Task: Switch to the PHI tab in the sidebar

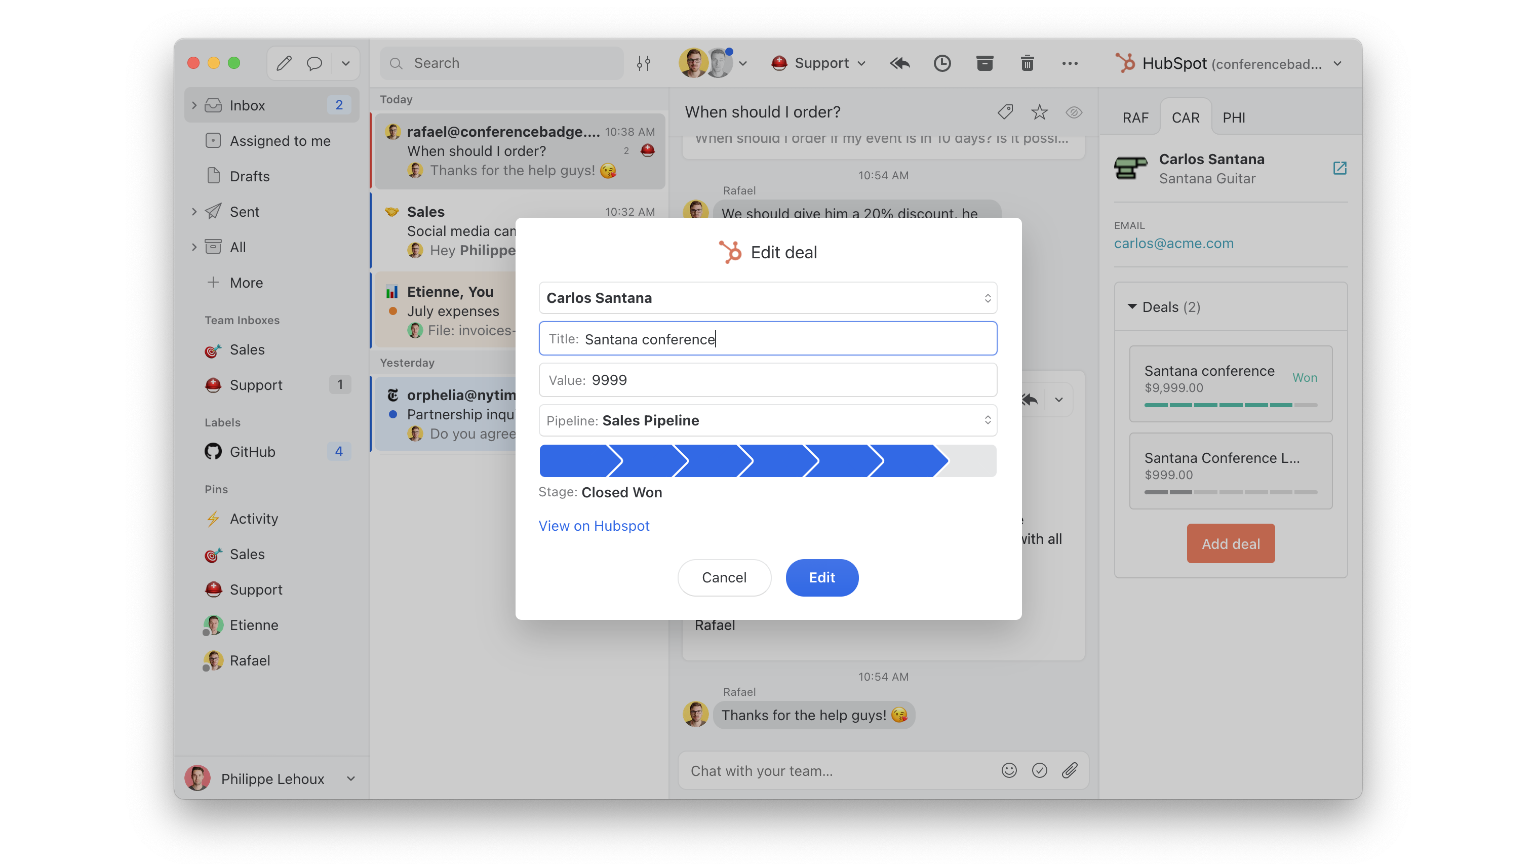Action: (x=1234, y=117)
